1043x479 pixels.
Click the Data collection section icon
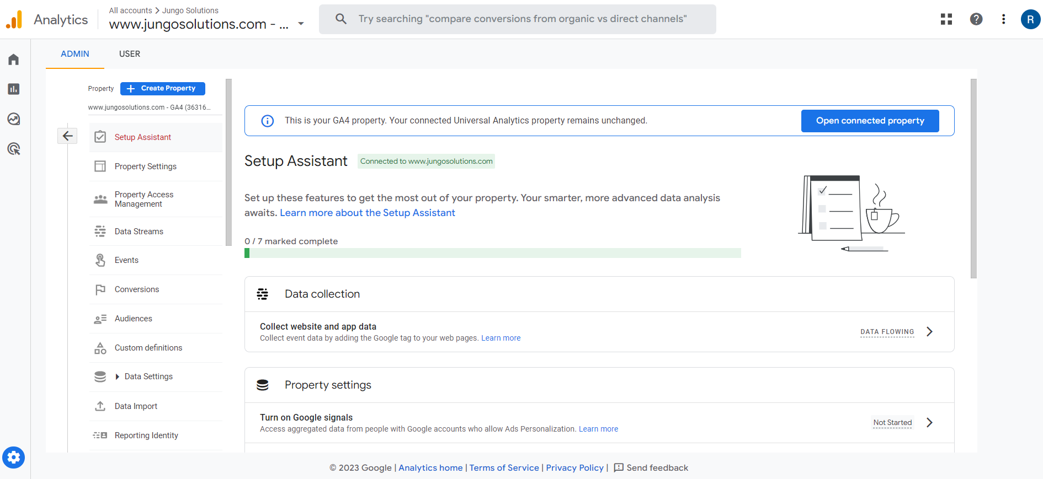(263, 294)
